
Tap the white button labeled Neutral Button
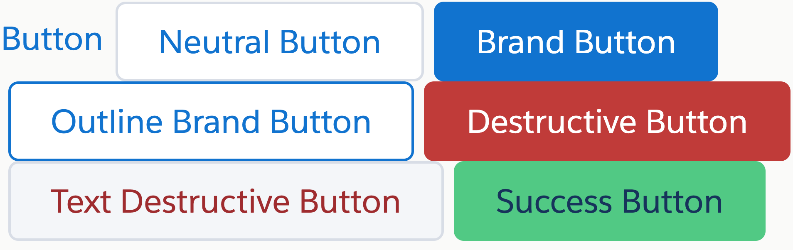[270, 42]
